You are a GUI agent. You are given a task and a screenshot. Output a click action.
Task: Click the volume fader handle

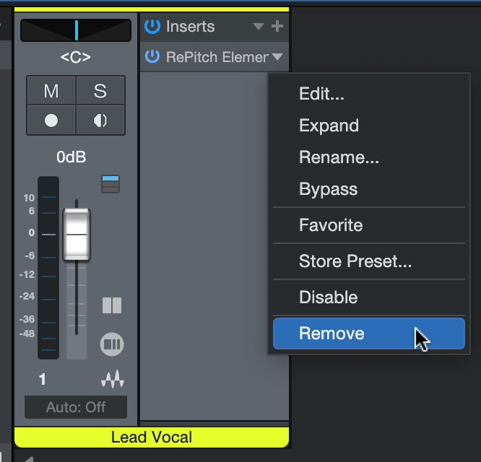click(x=76, y=235)
